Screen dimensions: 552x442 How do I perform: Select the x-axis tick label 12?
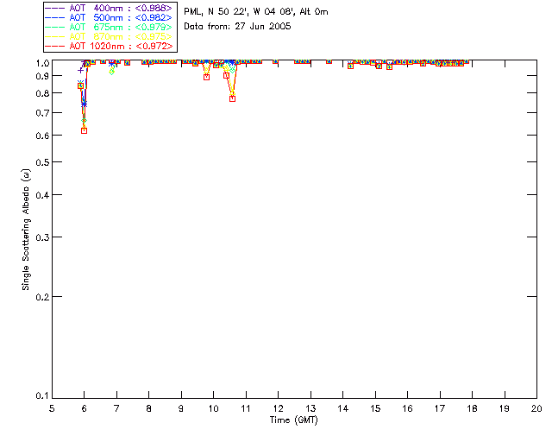coord(278,408)
